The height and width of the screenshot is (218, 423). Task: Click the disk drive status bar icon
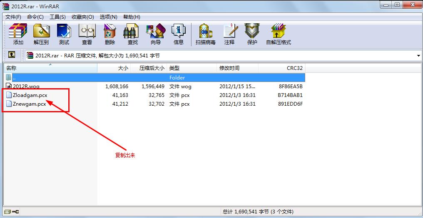(7, 211)
